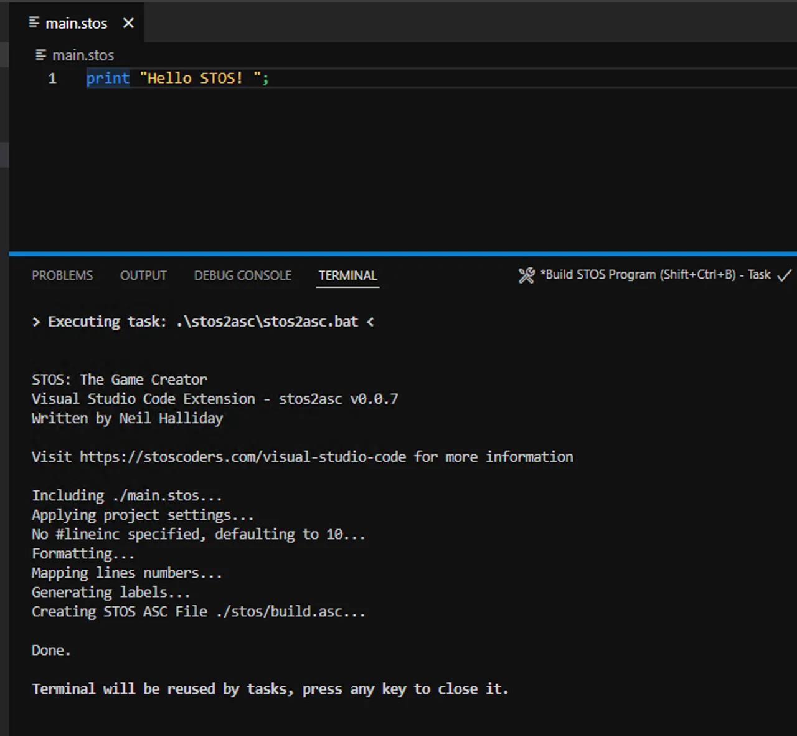Click the "Formatting..." terminal line

83,553
